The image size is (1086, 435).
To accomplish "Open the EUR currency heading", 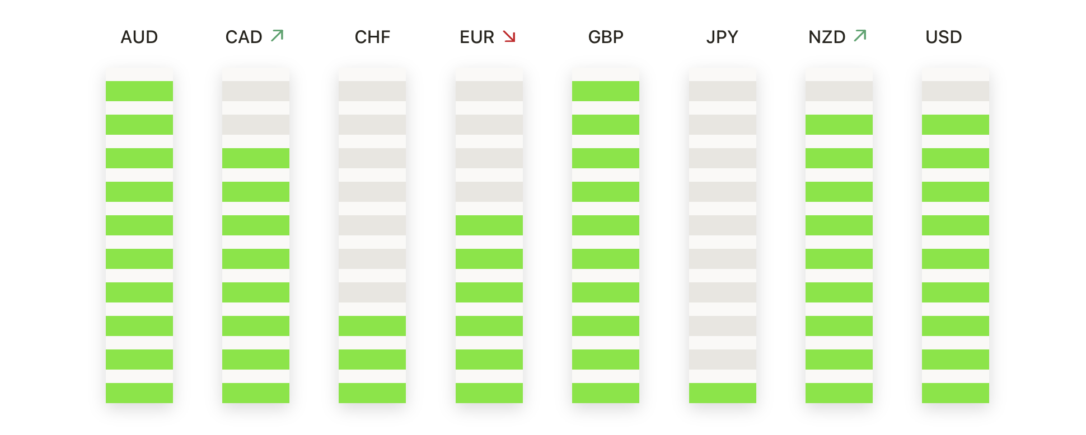I will (477, 37).
